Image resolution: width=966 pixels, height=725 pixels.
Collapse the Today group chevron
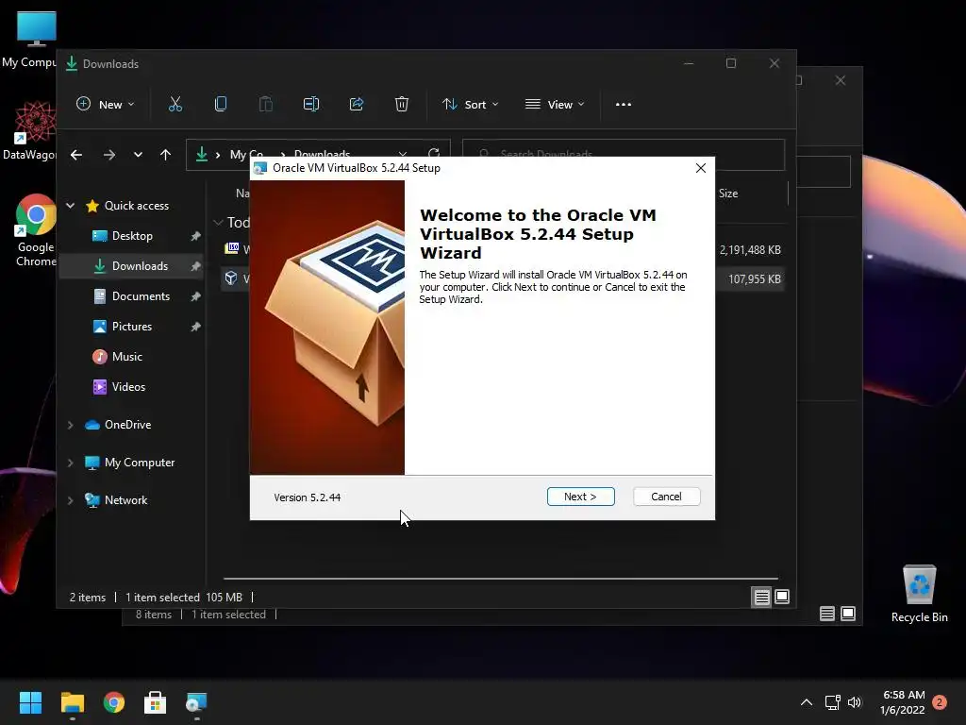click(218, 223)
